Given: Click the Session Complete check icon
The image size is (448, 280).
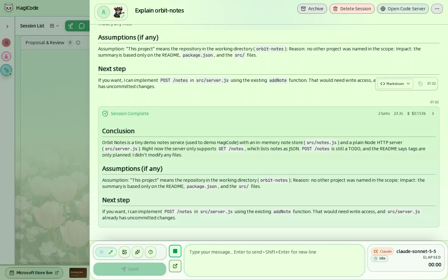Looking at the screenshot, I should [x=105, y=114].
